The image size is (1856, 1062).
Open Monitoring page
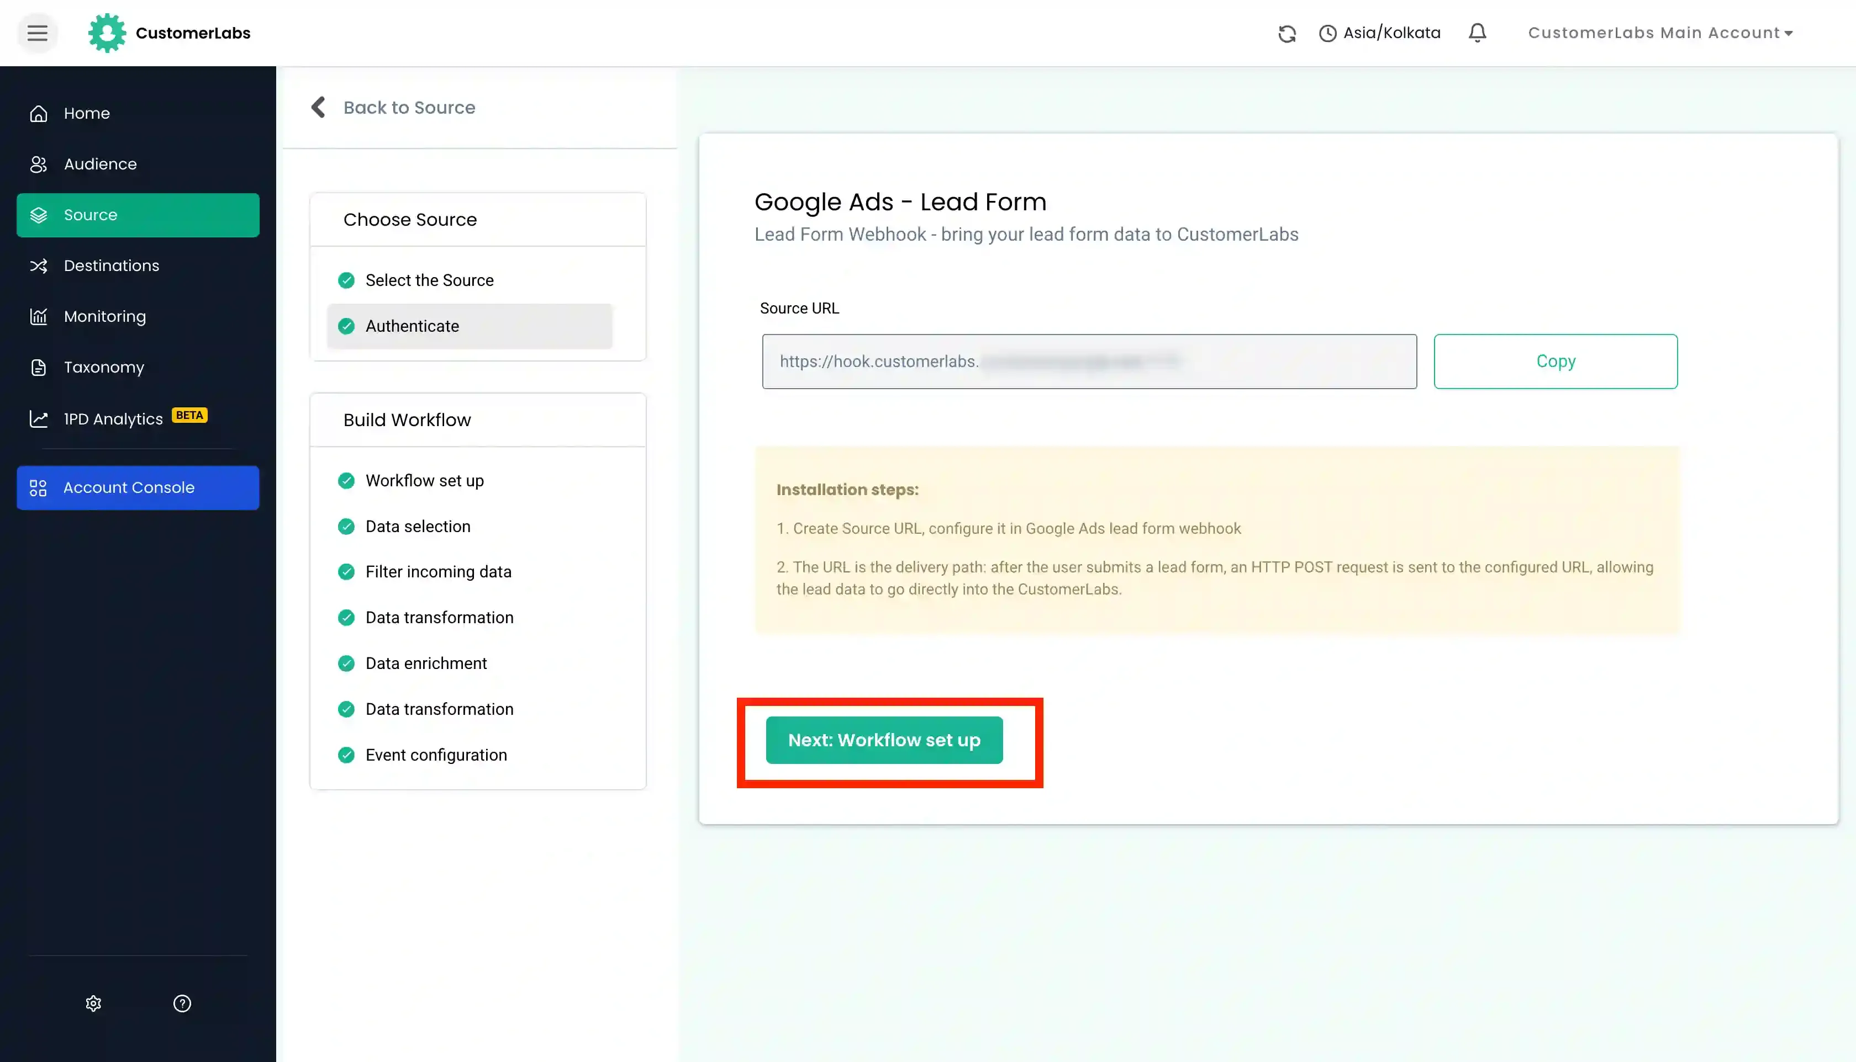(x=138, y=317)
